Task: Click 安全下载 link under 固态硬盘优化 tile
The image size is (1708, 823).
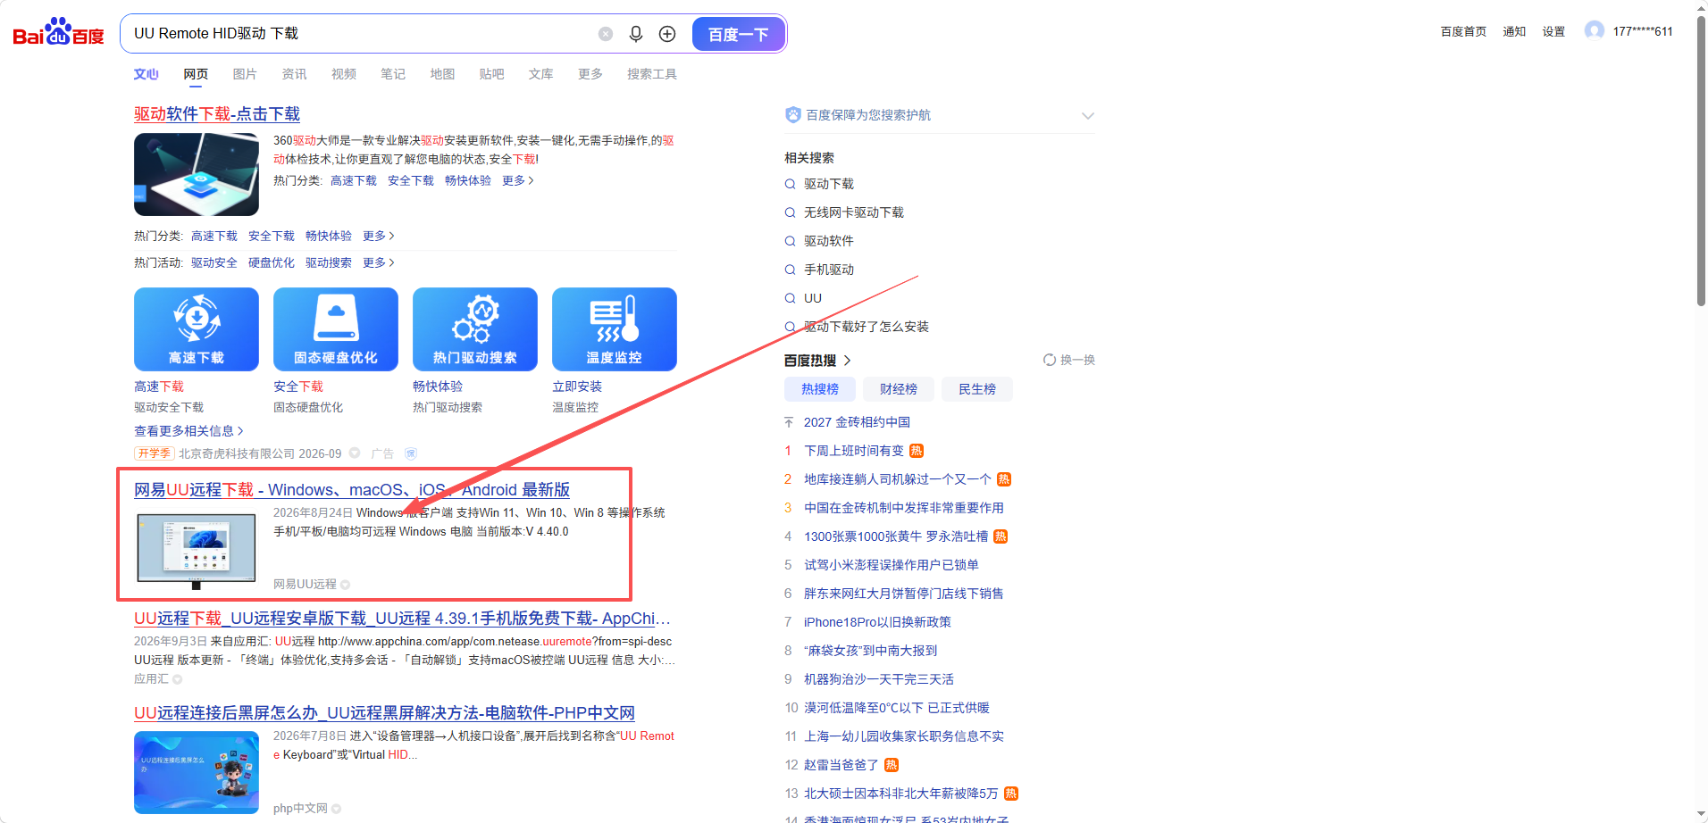Action: (298, 387)
